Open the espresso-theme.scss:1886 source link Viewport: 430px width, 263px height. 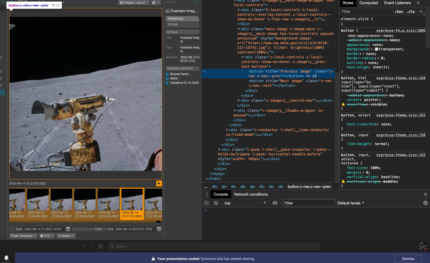(x=401, y=30)
